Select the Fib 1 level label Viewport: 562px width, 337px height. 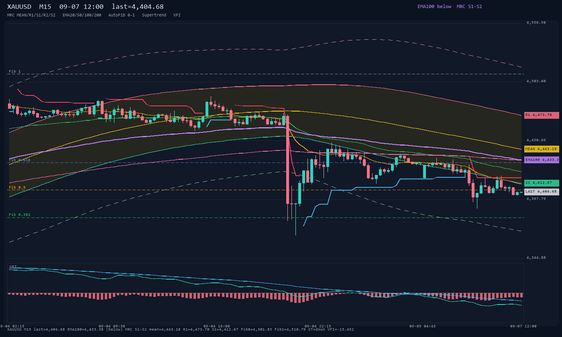pyautogui.click(x=15, y=71)
